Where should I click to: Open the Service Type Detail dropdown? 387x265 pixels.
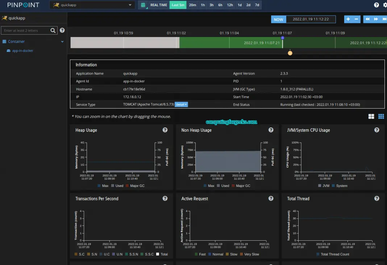tap(181, 105)
